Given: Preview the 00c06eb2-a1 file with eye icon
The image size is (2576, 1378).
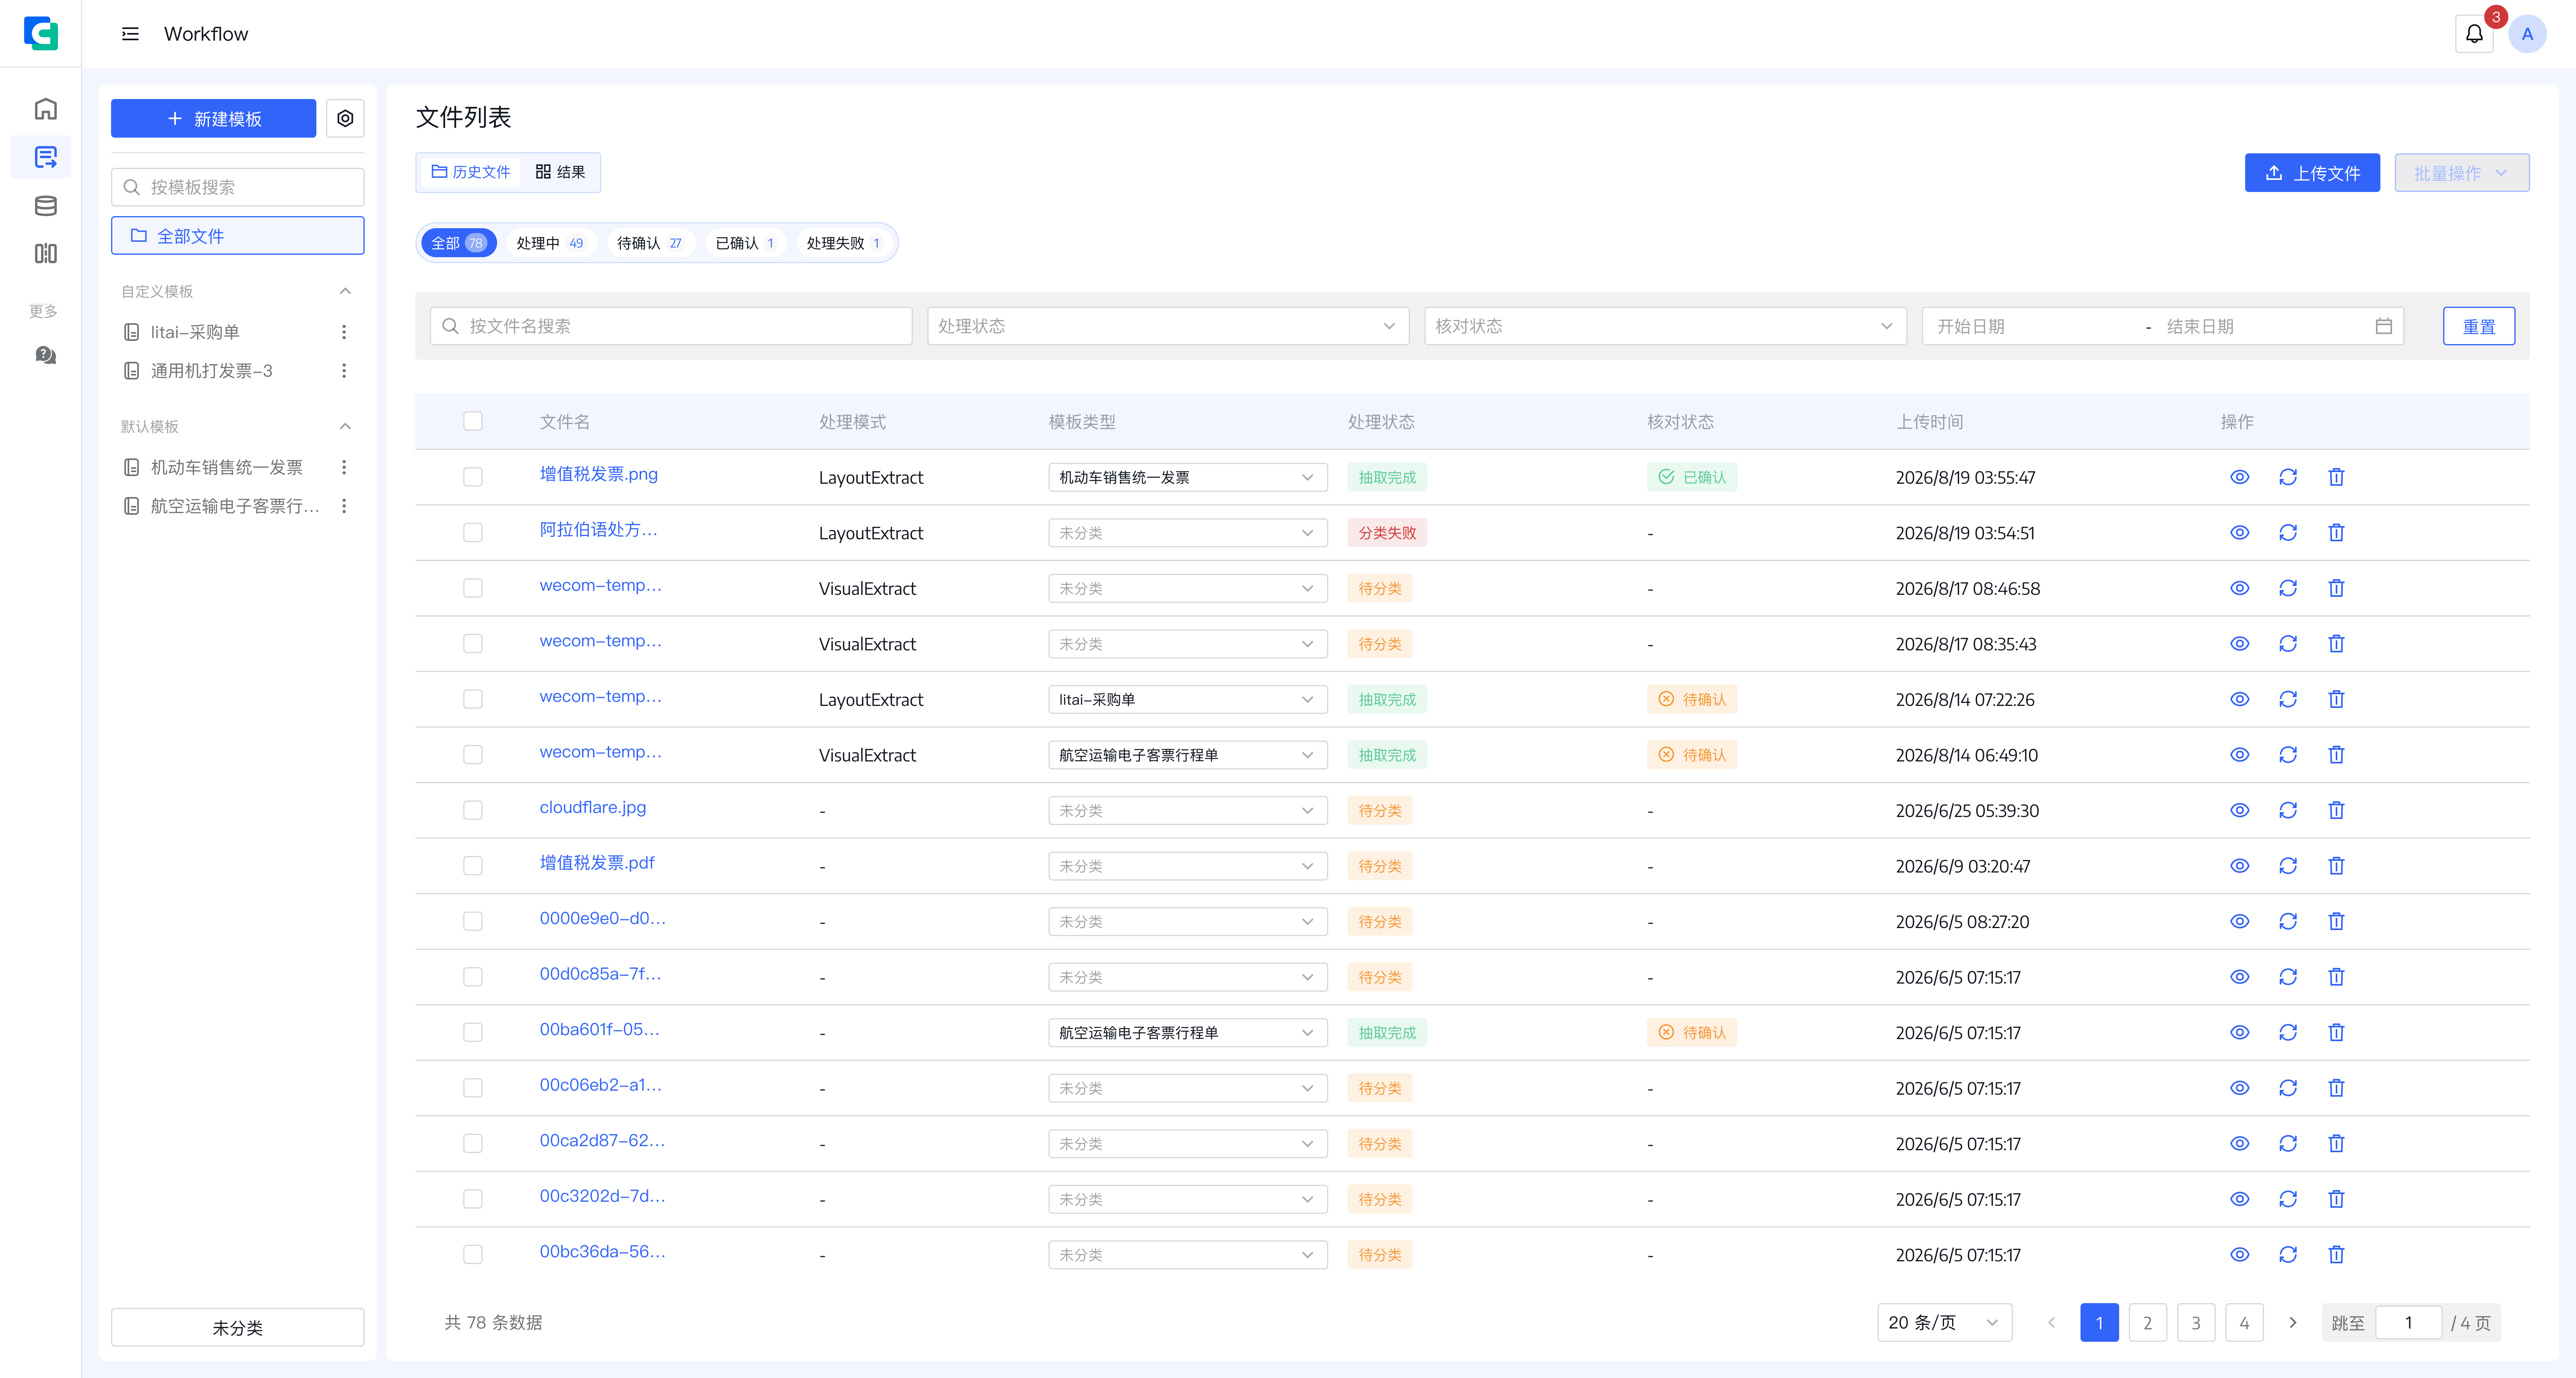Looking at the screenshot, I should coord(2240,1088).
